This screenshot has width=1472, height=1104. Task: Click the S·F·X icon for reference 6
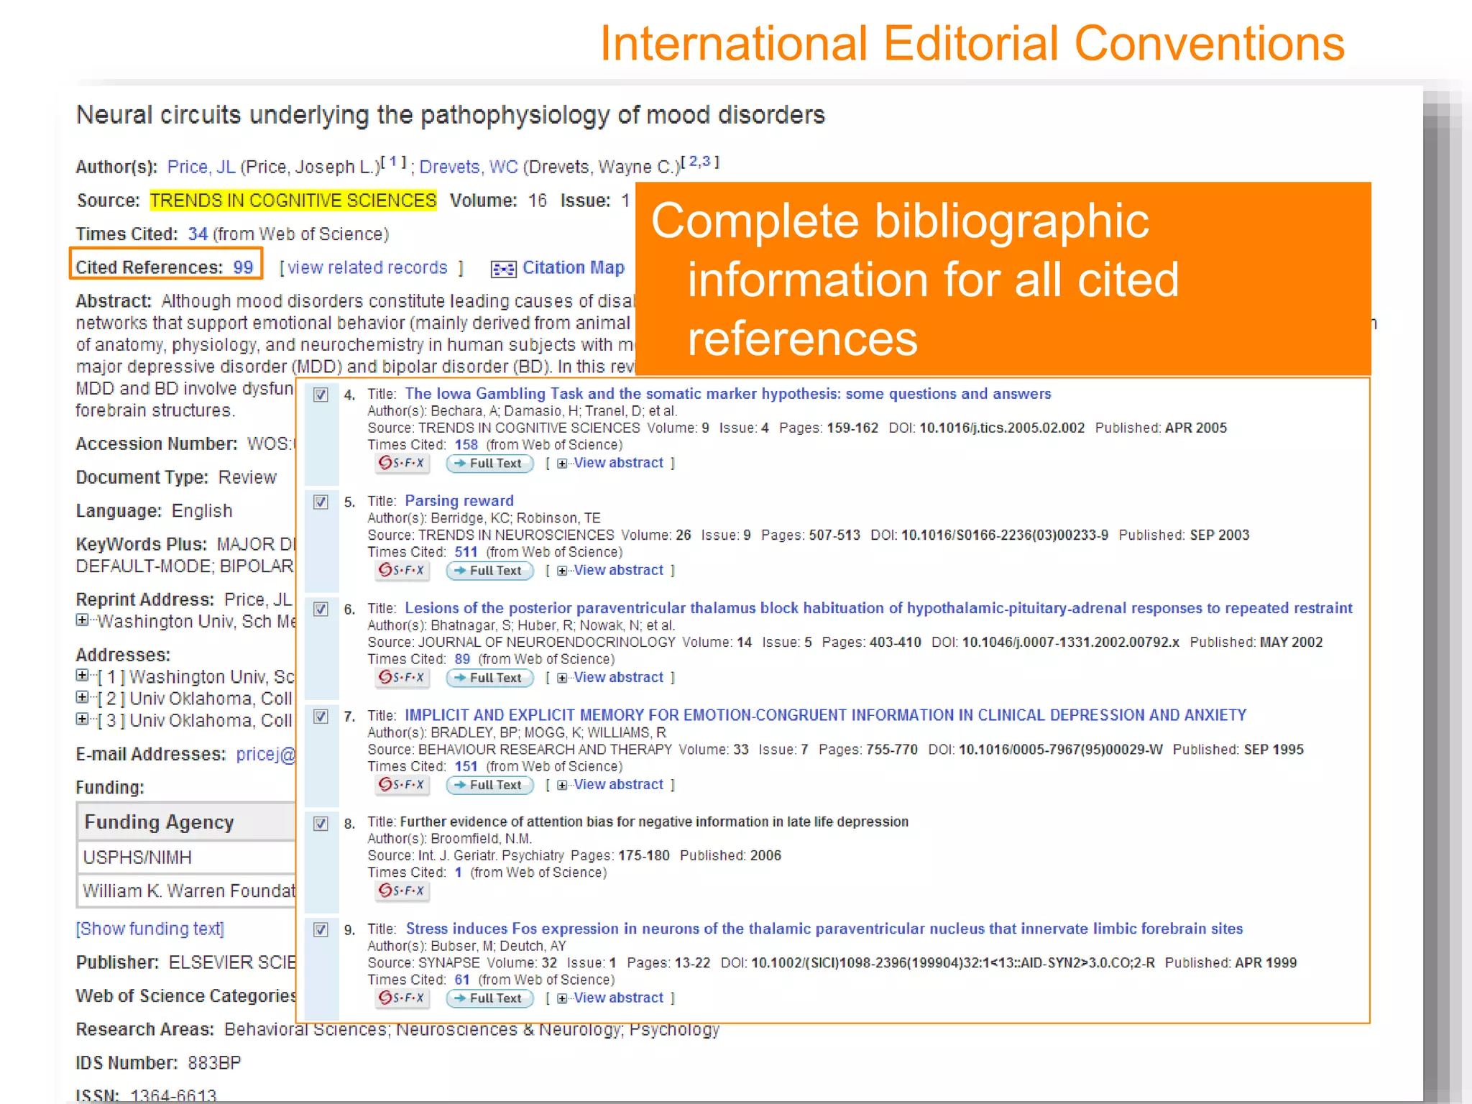pos(402,677)
